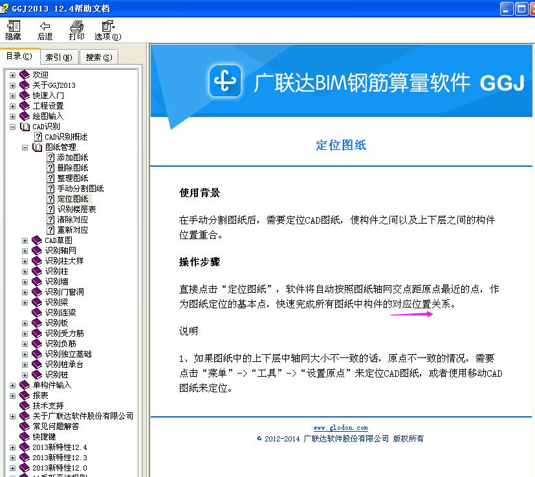Select the 识别受力筋 tree item

(65, 333)
